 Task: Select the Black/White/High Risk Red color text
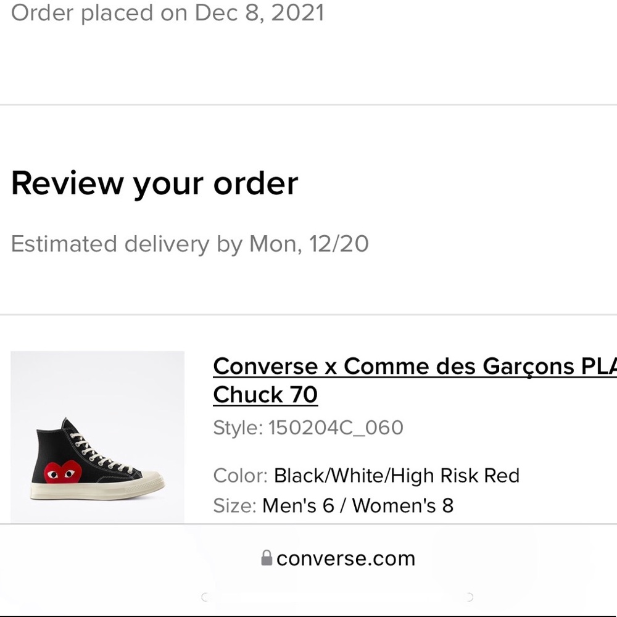click(397, 475)
